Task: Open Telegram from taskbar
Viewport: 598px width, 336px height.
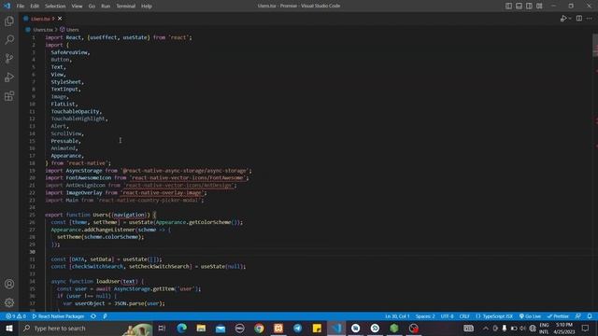Action: pos(297,328)
